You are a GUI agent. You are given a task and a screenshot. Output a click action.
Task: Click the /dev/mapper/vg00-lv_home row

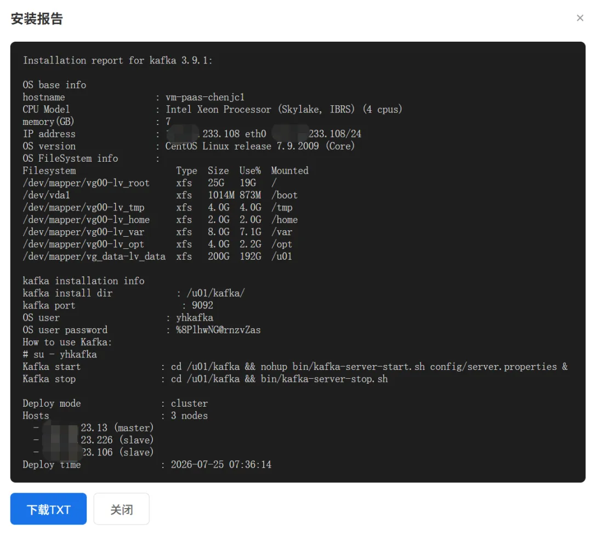(160, 220)
